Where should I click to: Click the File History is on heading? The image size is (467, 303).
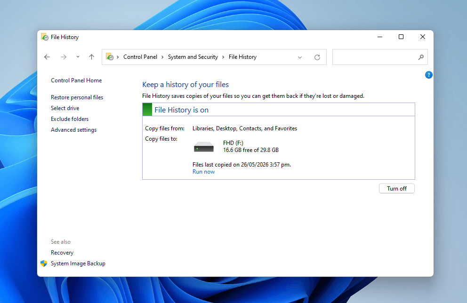[x=181, y=110]
